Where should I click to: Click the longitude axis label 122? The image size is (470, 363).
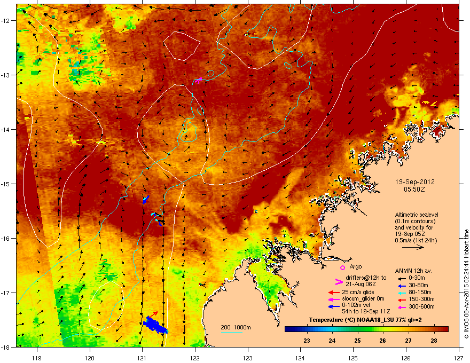point(195,358)
